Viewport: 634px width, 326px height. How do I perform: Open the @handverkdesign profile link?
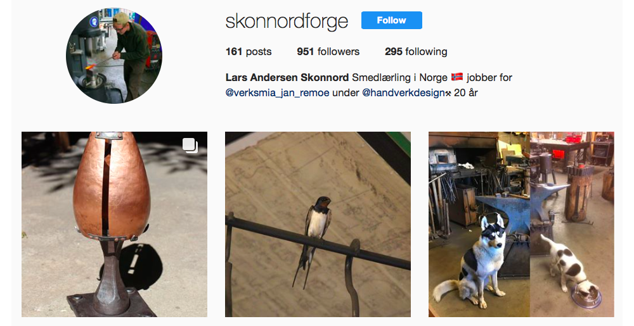pos(403,93)
